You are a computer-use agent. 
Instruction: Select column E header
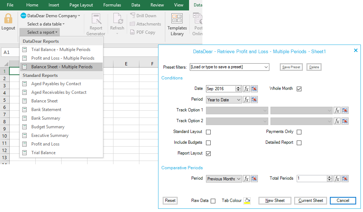point(126,64)
